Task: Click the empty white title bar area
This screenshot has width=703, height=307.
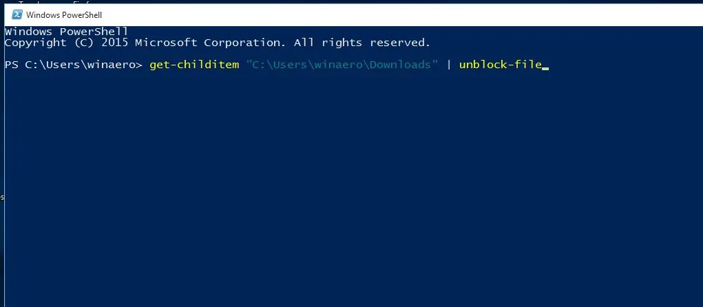Action: pos(403,14)
